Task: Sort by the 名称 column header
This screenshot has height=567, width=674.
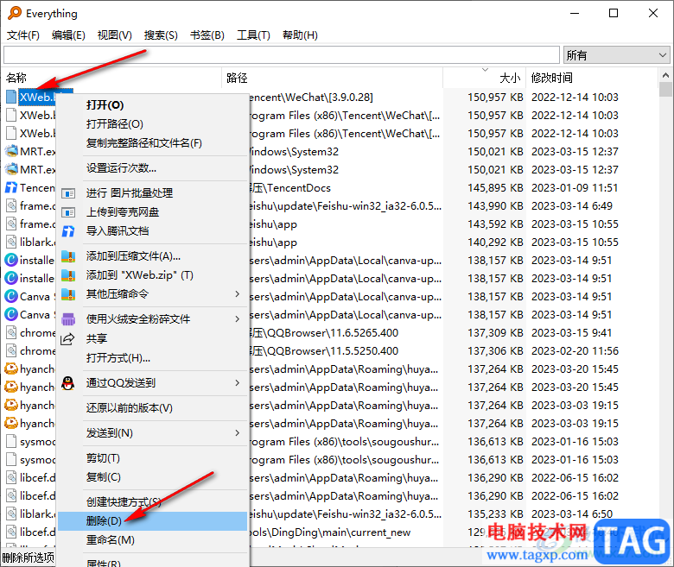Action: [16, 78]
